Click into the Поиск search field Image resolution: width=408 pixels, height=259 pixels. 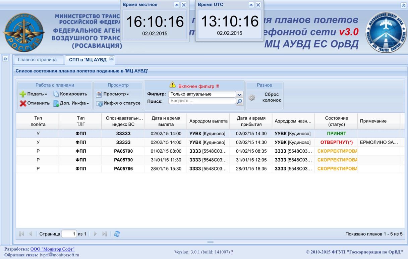pyautogui.click(x=202, y=101)
